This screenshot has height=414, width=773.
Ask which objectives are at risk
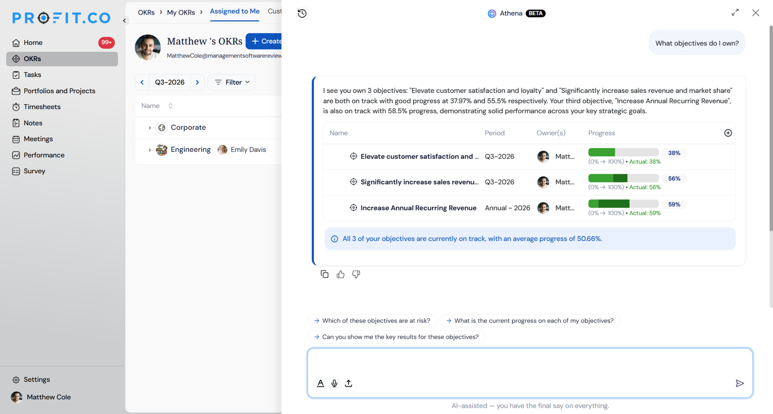(x=372, y=321)
